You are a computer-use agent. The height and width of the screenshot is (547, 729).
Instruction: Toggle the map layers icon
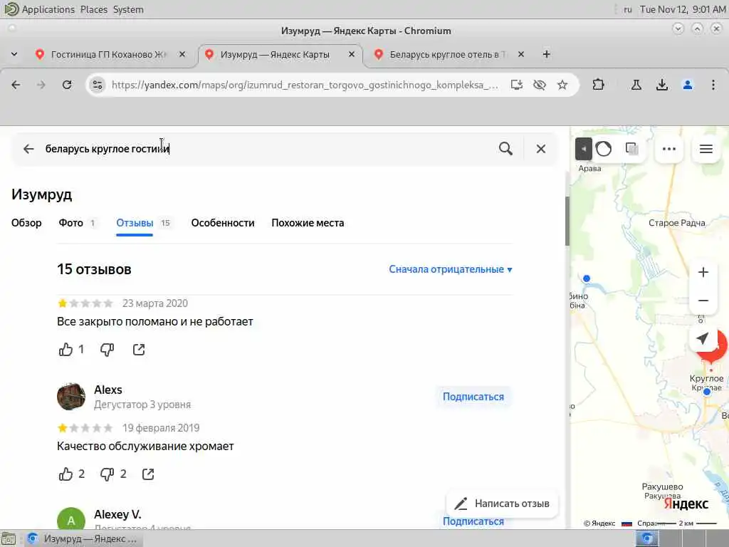632,149
